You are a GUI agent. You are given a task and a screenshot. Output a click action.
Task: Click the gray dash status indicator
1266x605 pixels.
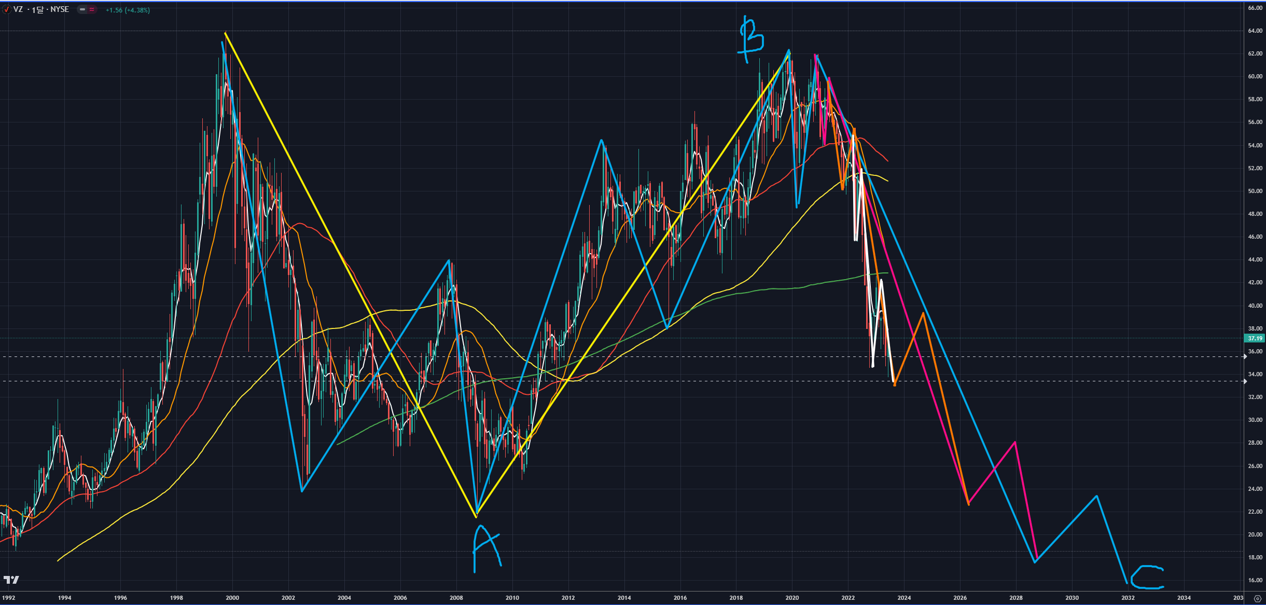coord(82,9)
